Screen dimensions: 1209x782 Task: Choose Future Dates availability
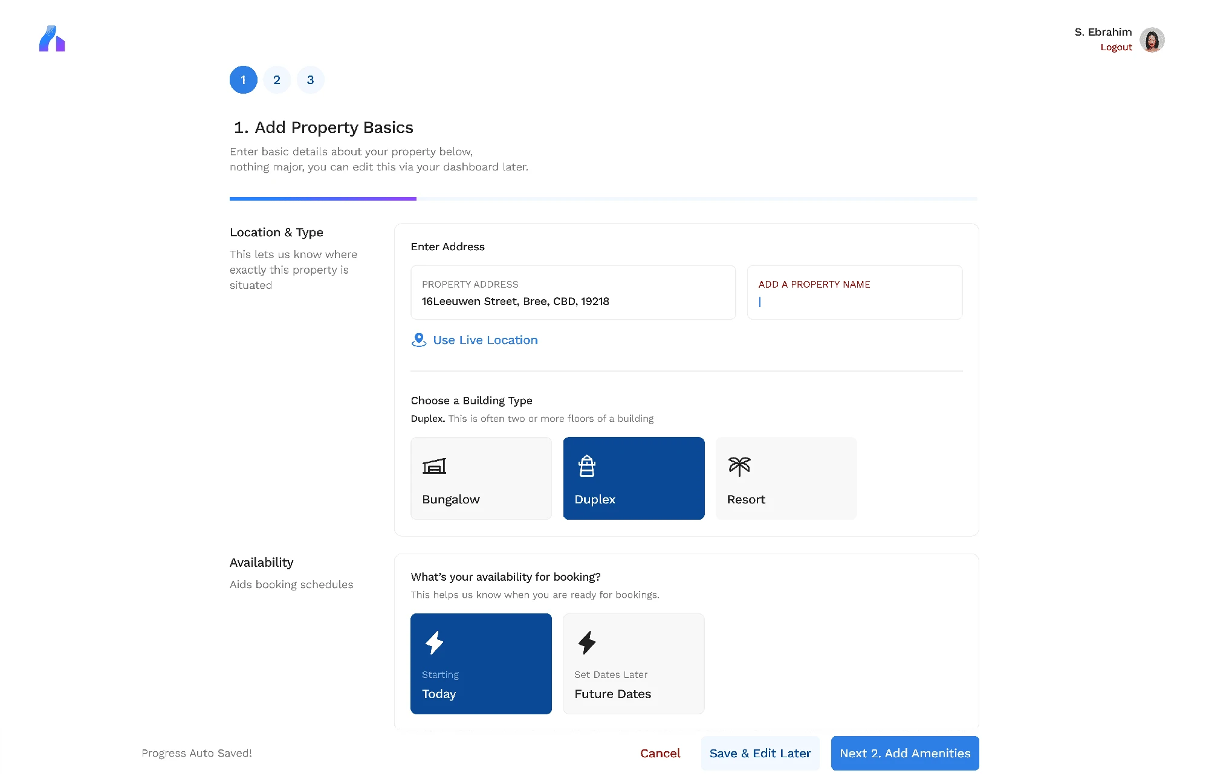tap(634, 664)
